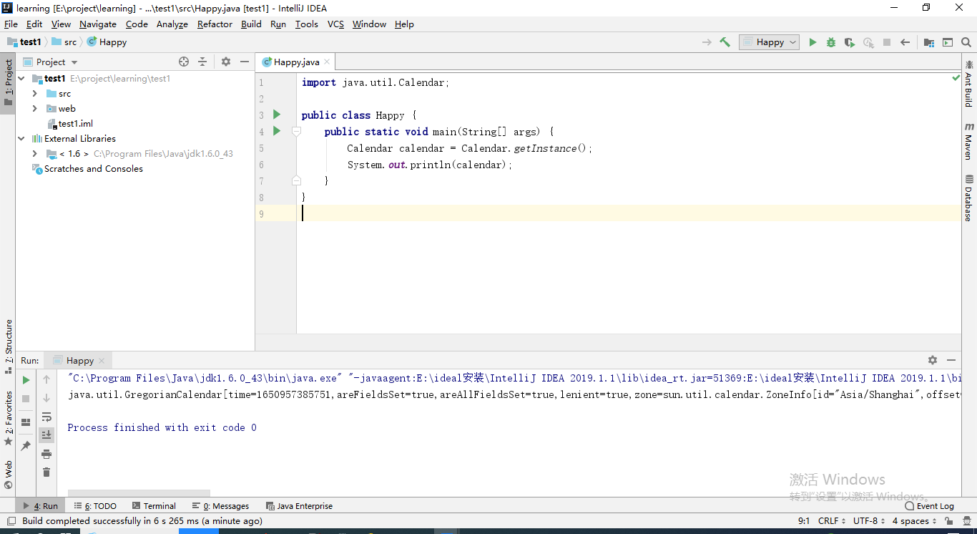
Task: Toggle scroll to end in Run console
Action: coord(46,435)
